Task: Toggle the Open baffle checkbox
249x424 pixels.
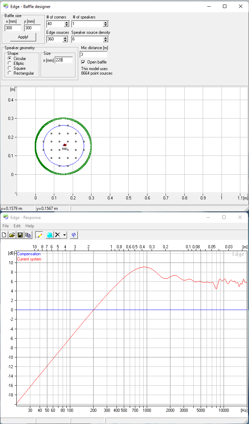Action: point(83,62)
